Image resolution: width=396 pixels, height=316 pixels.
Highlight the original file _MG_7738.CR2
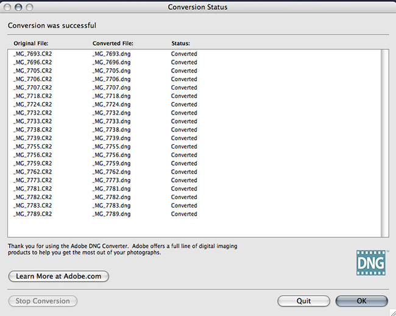(x=32, y=130)
